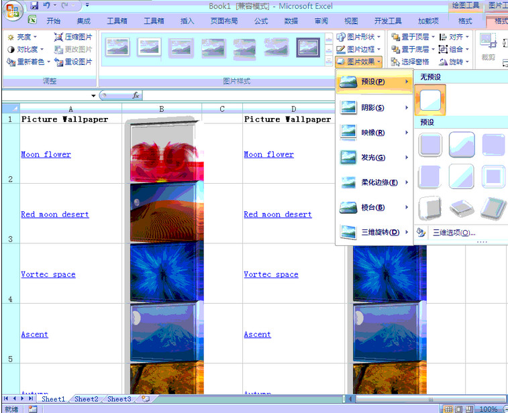
Task: Open 阴影(S) shadow submenu
Action: pyautogui.click(x=374, y=107)
